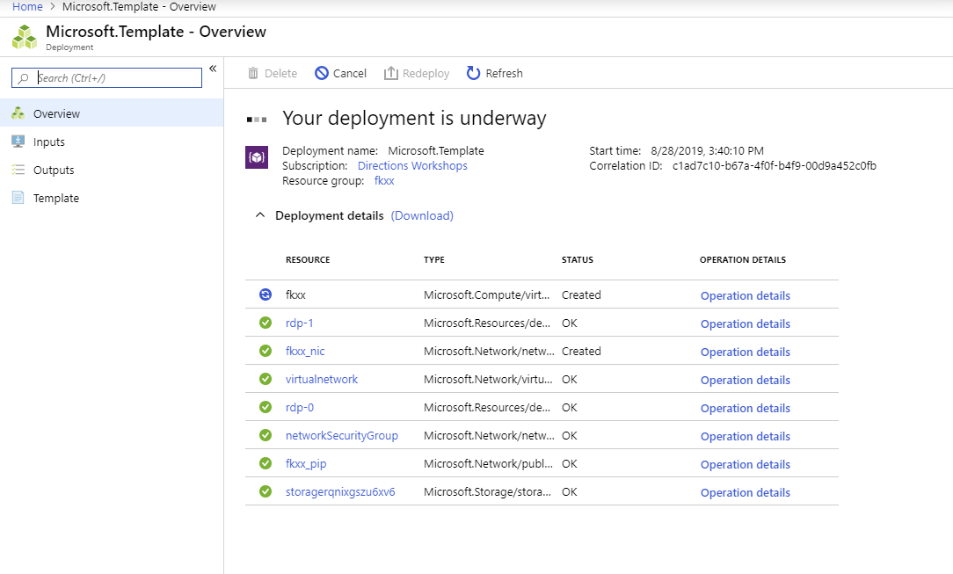Click the Redeploy toolbar label

(x=426, y=74)
